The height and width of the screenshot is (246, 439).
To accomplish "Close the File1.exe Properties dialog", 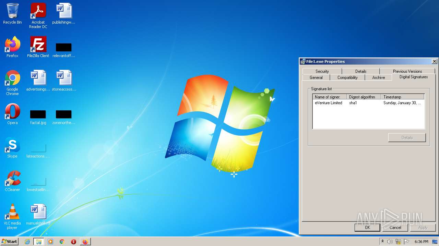I will coord(434,61).
